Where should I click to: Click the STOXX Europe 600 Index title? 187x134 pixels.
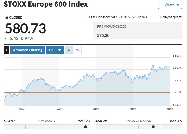pyautogui.click(x=46, y=4)
